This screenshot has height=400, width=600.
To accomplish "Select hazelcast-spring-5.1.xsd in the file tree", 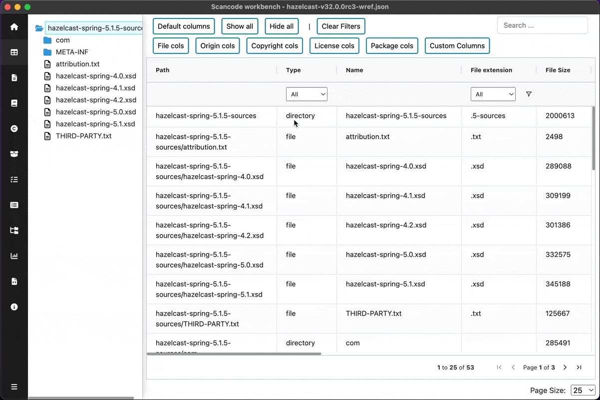I will click(95, 124).
